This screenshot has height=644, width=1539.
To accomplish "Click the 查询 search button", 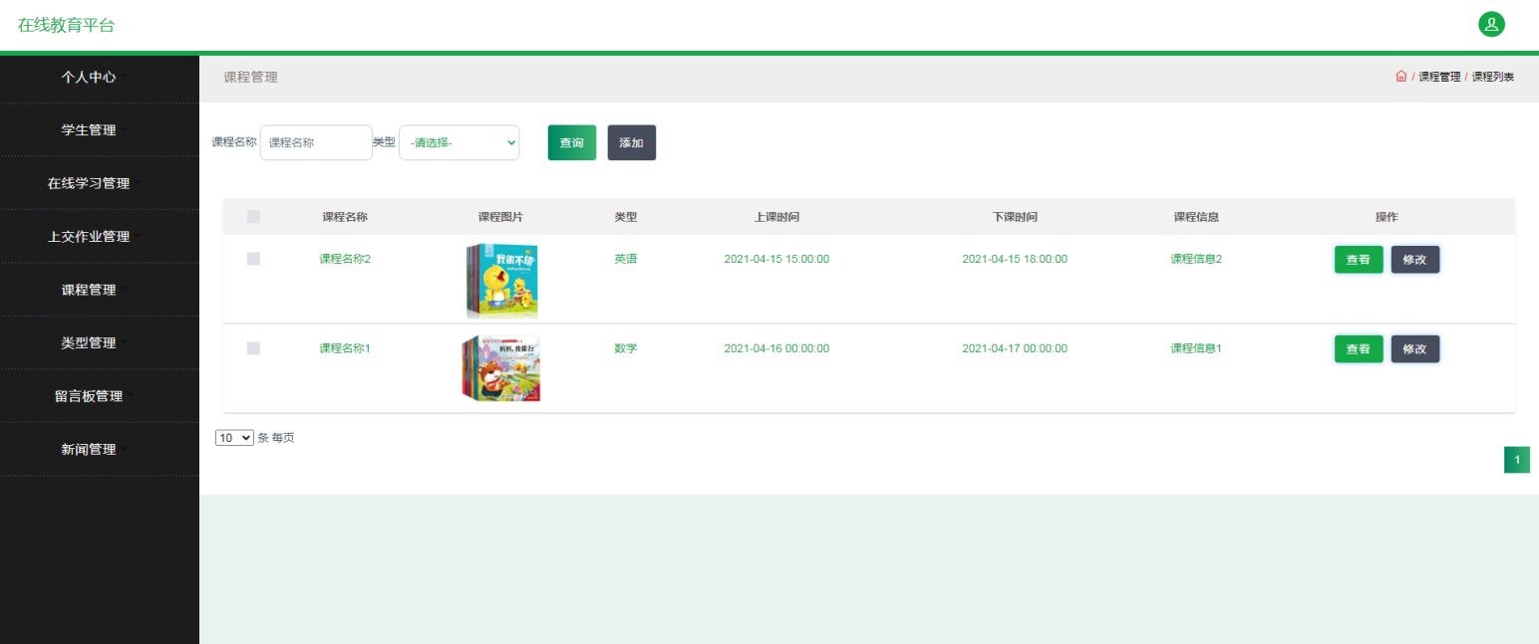I will click(x=572, y=142).
